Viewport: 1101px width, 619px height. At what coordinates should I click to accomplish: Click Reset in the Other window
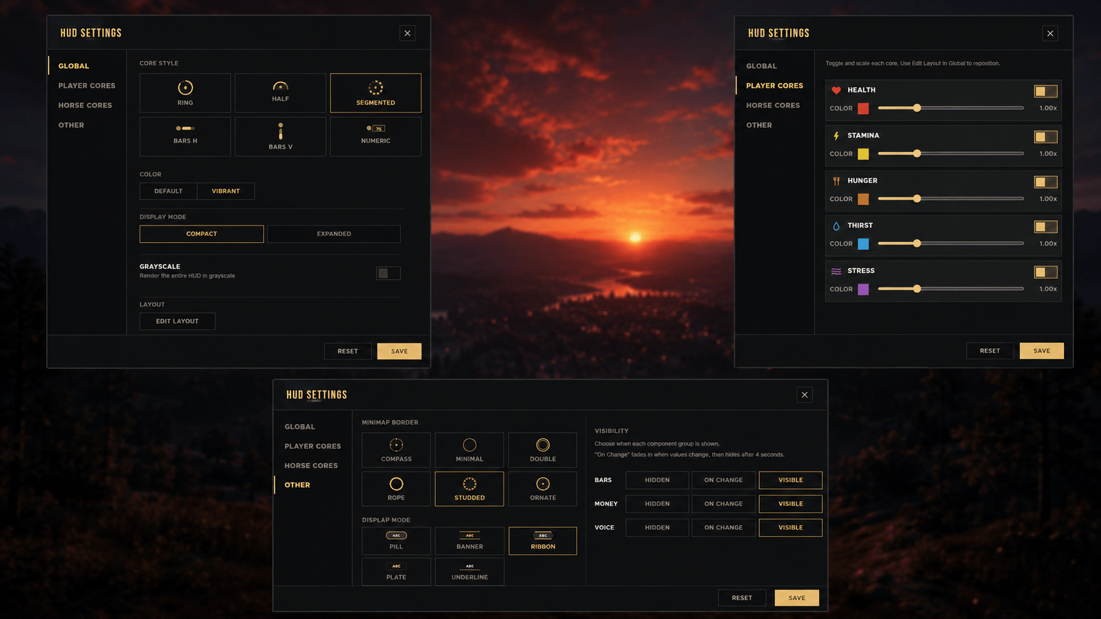click(x=742, y=598)
